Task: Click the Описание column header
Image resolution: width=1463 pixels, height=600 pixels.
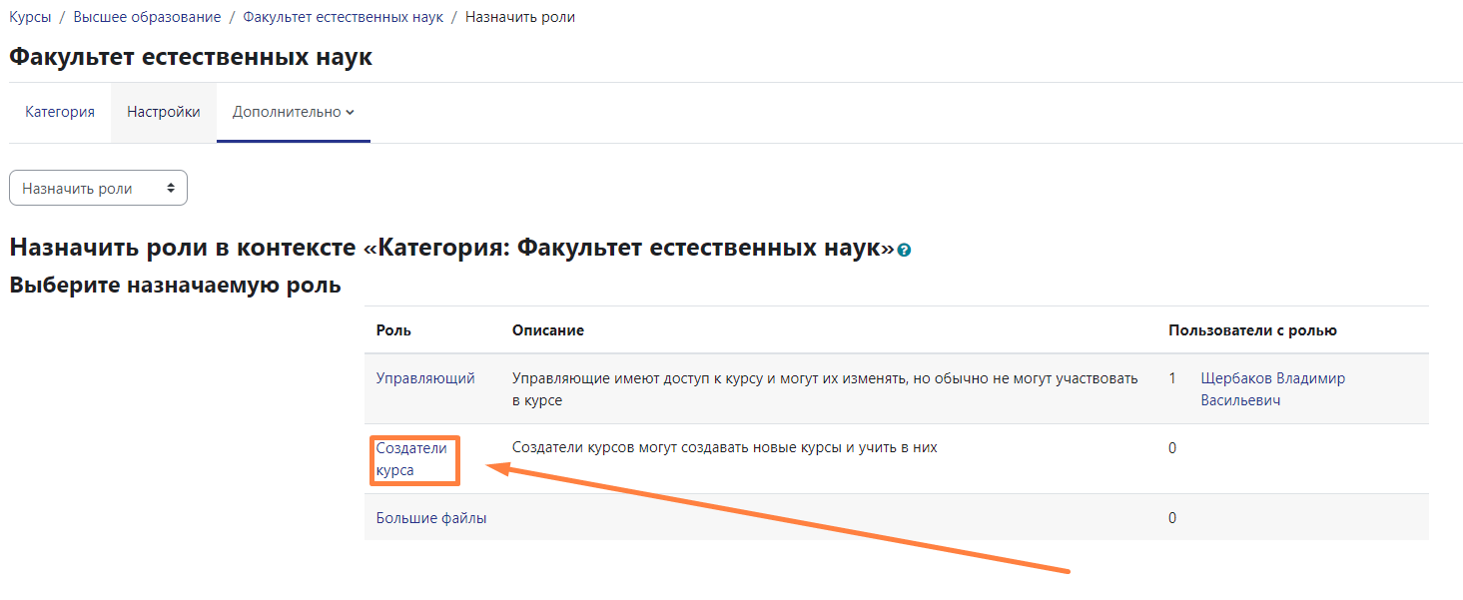Action: click(547, 329)
